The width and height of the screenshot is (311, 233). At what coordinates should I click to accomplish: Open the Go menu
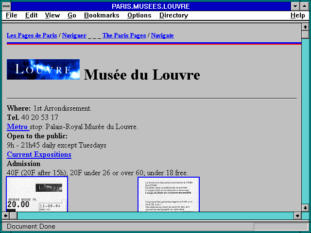click(71, 15)
